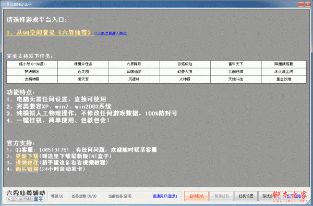
Task: Select the 六界降妖 task cell
Action: coord(134,64)
